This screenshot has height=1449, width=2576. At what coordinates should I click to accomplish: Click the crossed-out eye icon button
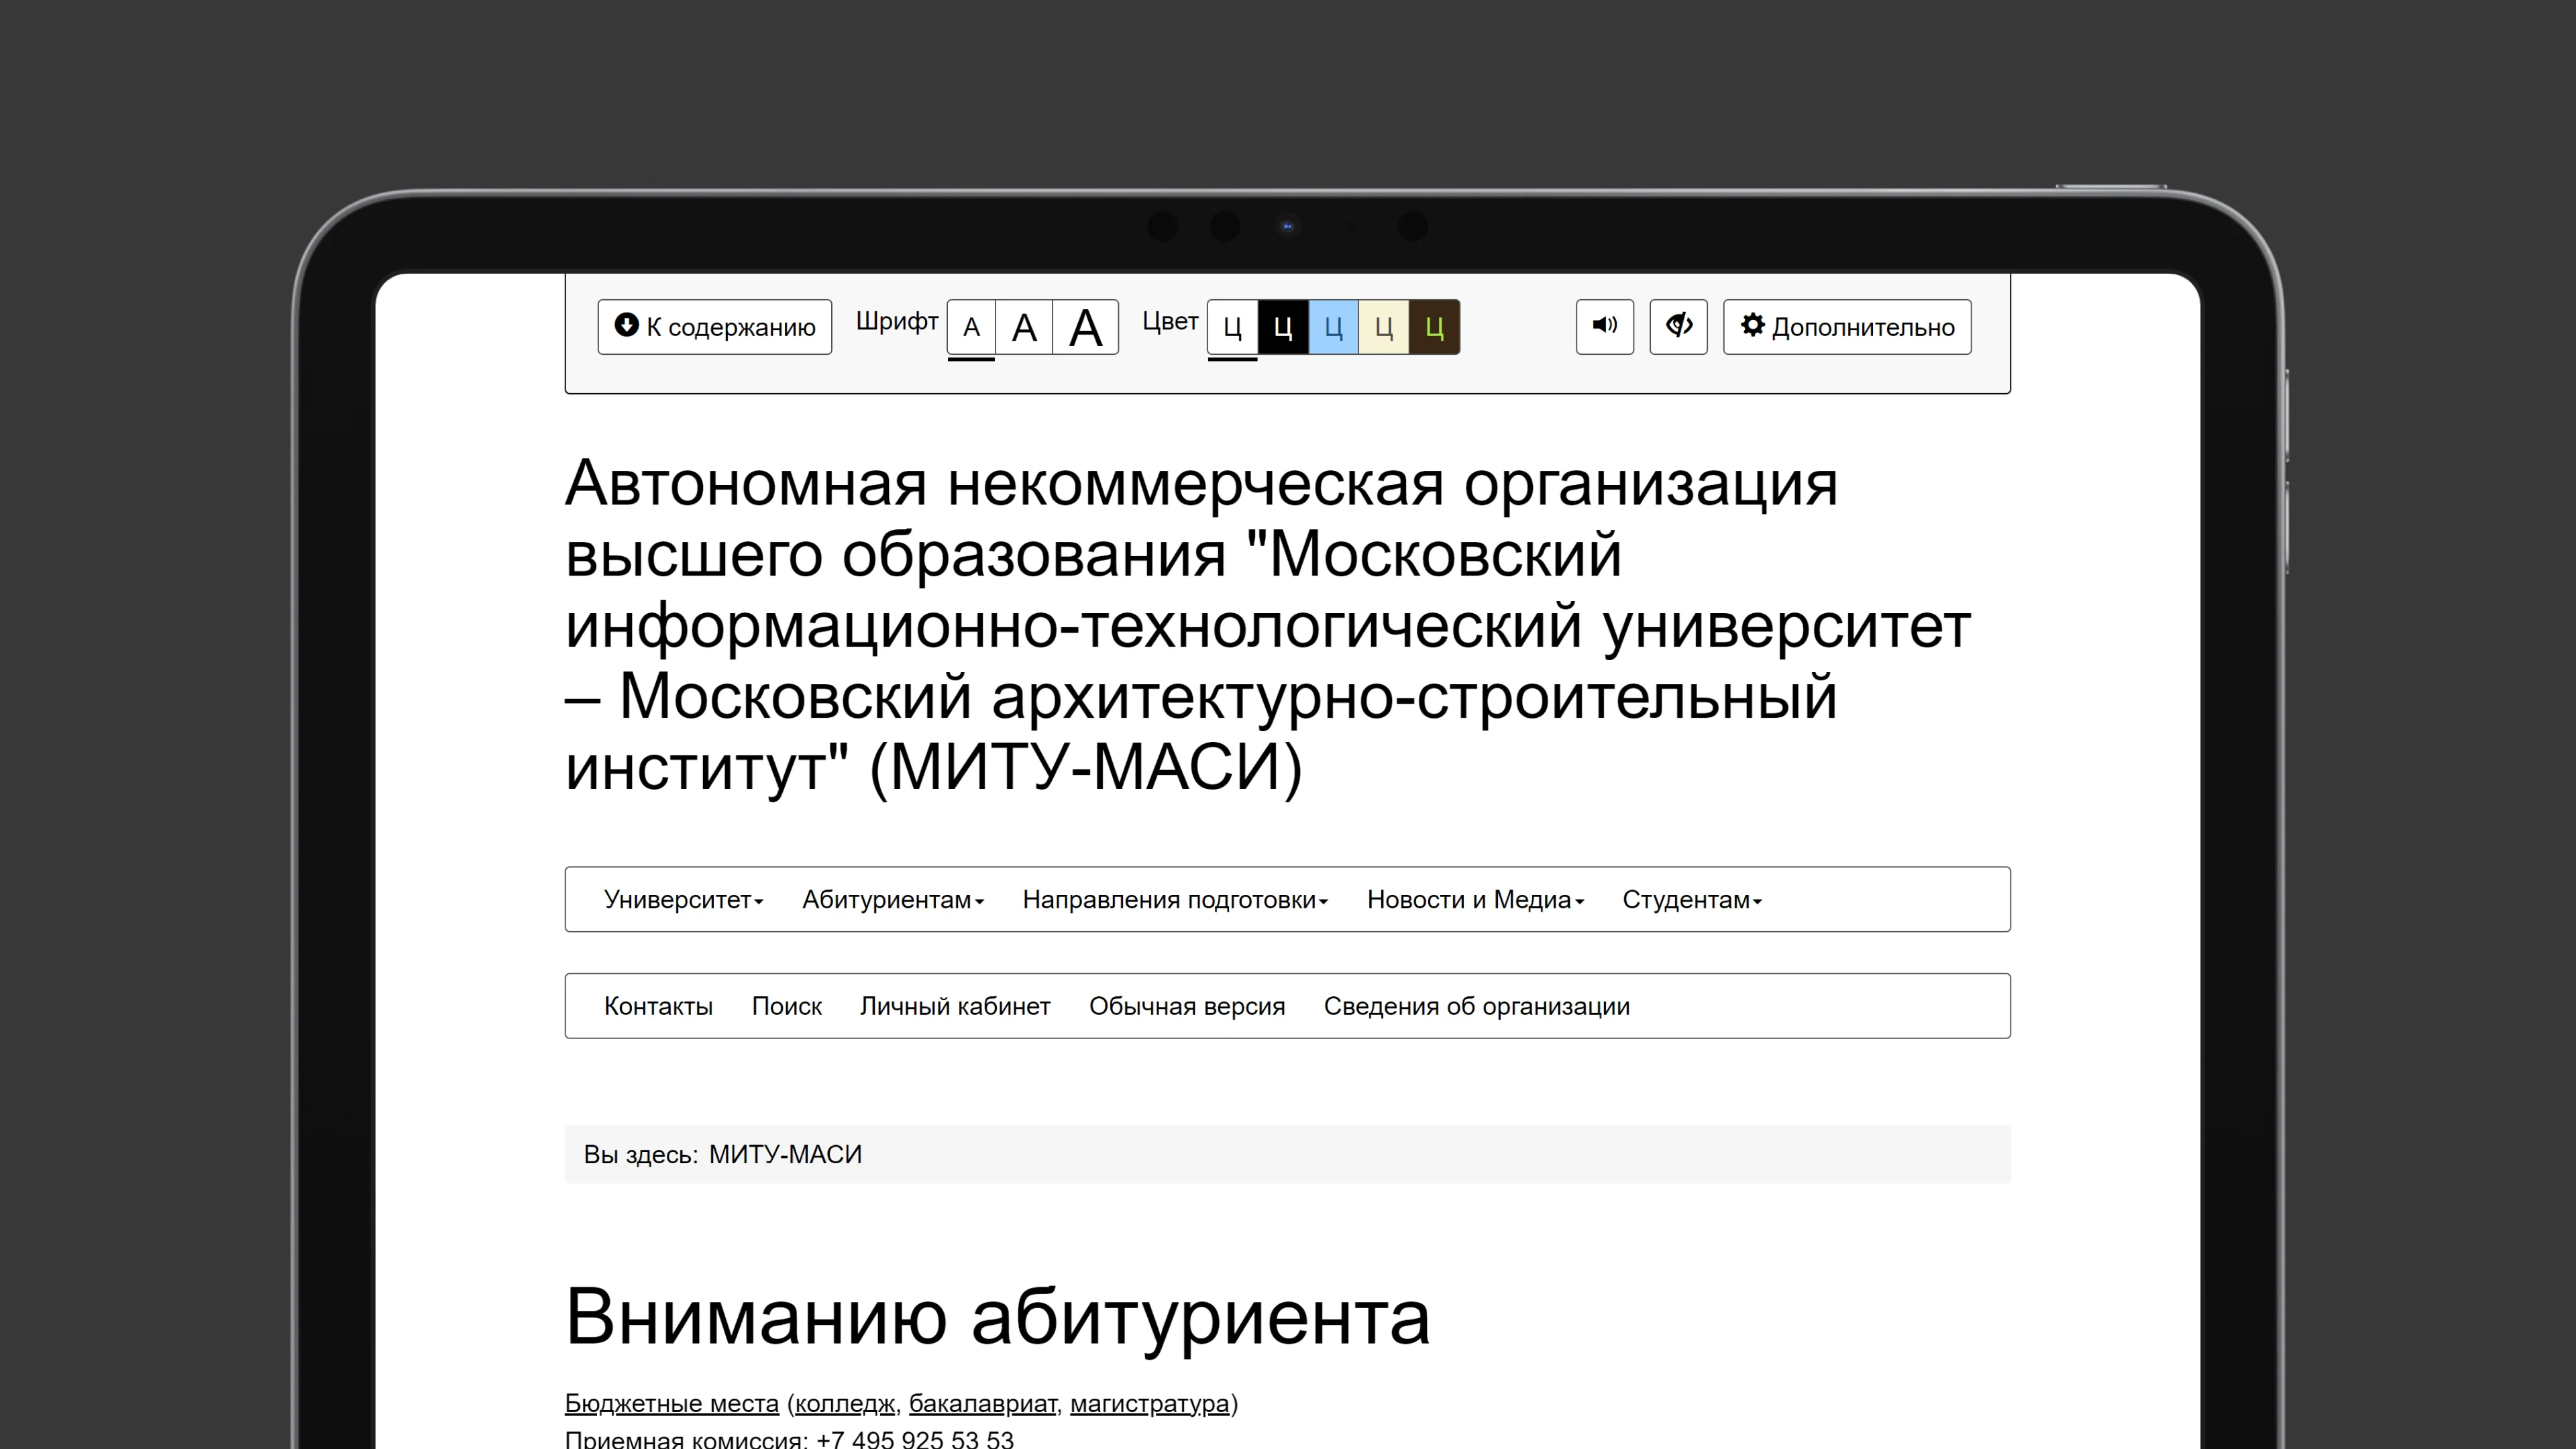[1678, 326]
